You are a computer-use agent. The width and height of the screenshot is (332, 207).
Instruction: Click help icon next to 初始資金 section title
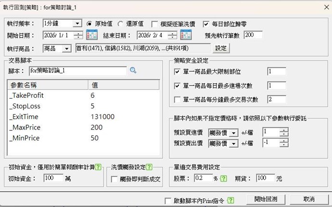98,167
